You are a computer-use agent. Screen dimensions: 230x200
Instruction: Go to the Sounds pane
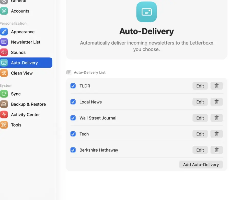coord(26,52)
